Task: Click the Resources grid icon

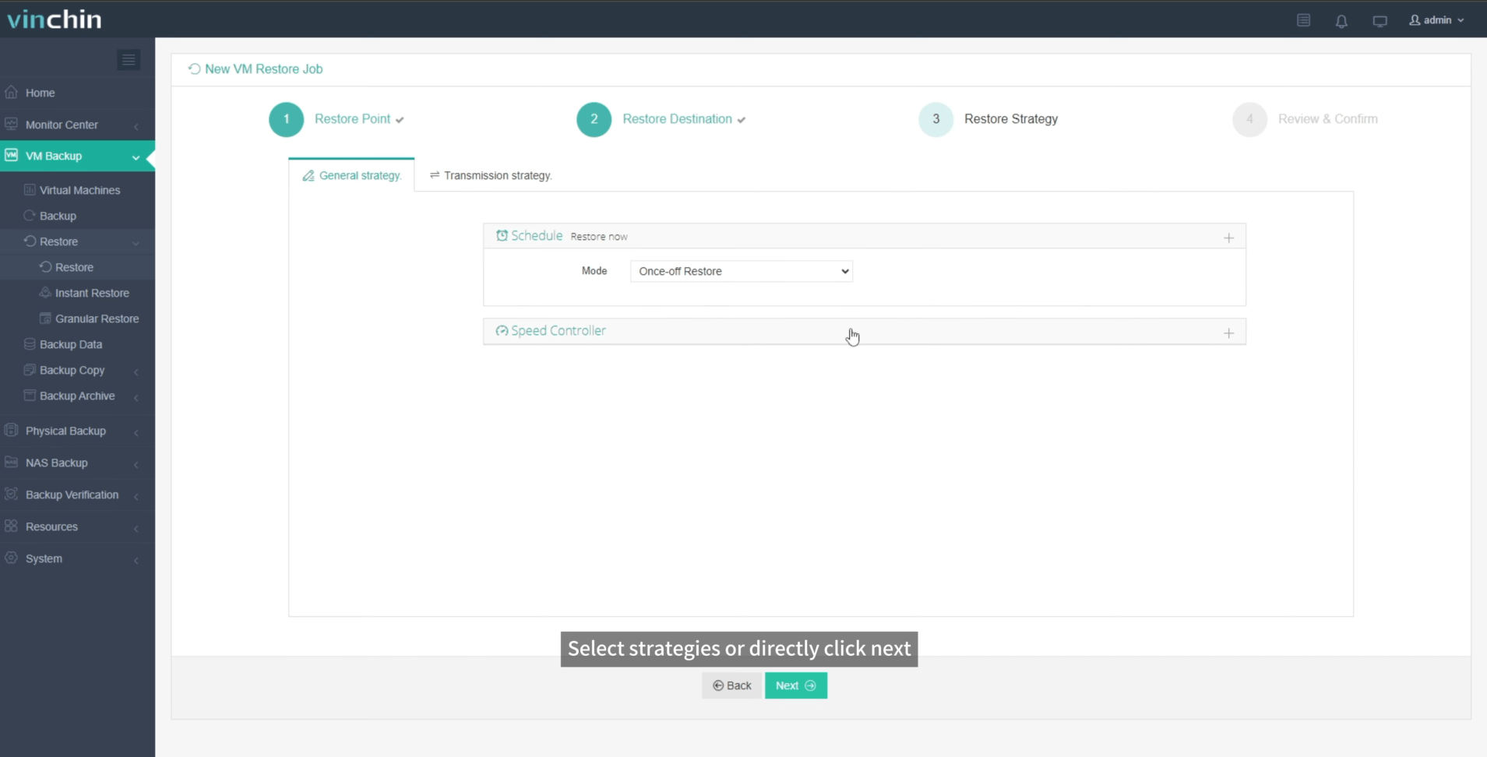Action: point(11,526)
